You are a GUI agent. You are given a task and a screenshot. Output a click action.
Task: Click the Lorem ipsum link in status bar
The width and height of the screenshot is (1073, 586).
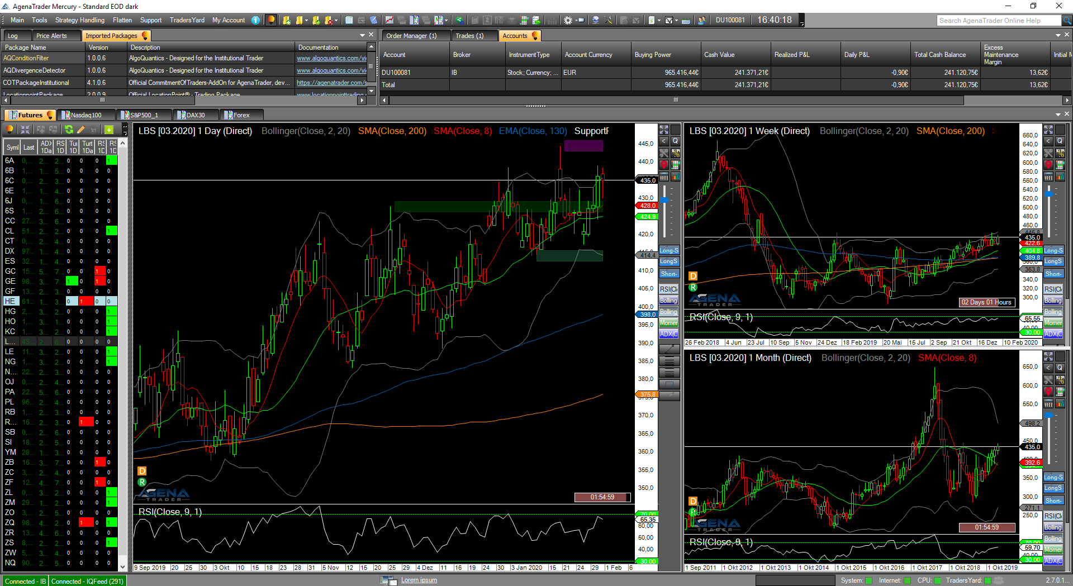coord(419,580)
